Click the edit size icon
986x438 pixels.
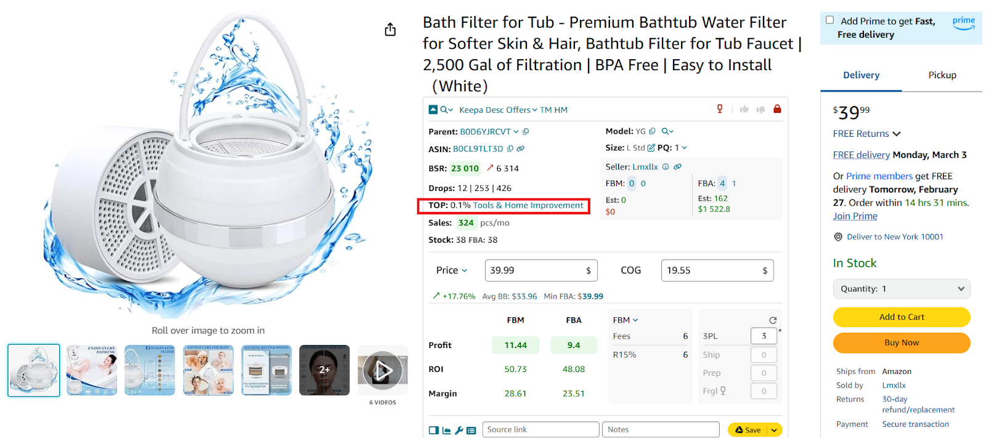click(651, 148)
